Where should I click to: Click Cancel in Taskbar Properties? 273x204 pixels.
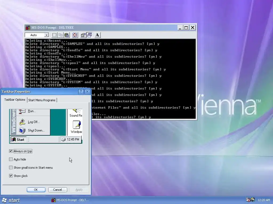(58, 190)
